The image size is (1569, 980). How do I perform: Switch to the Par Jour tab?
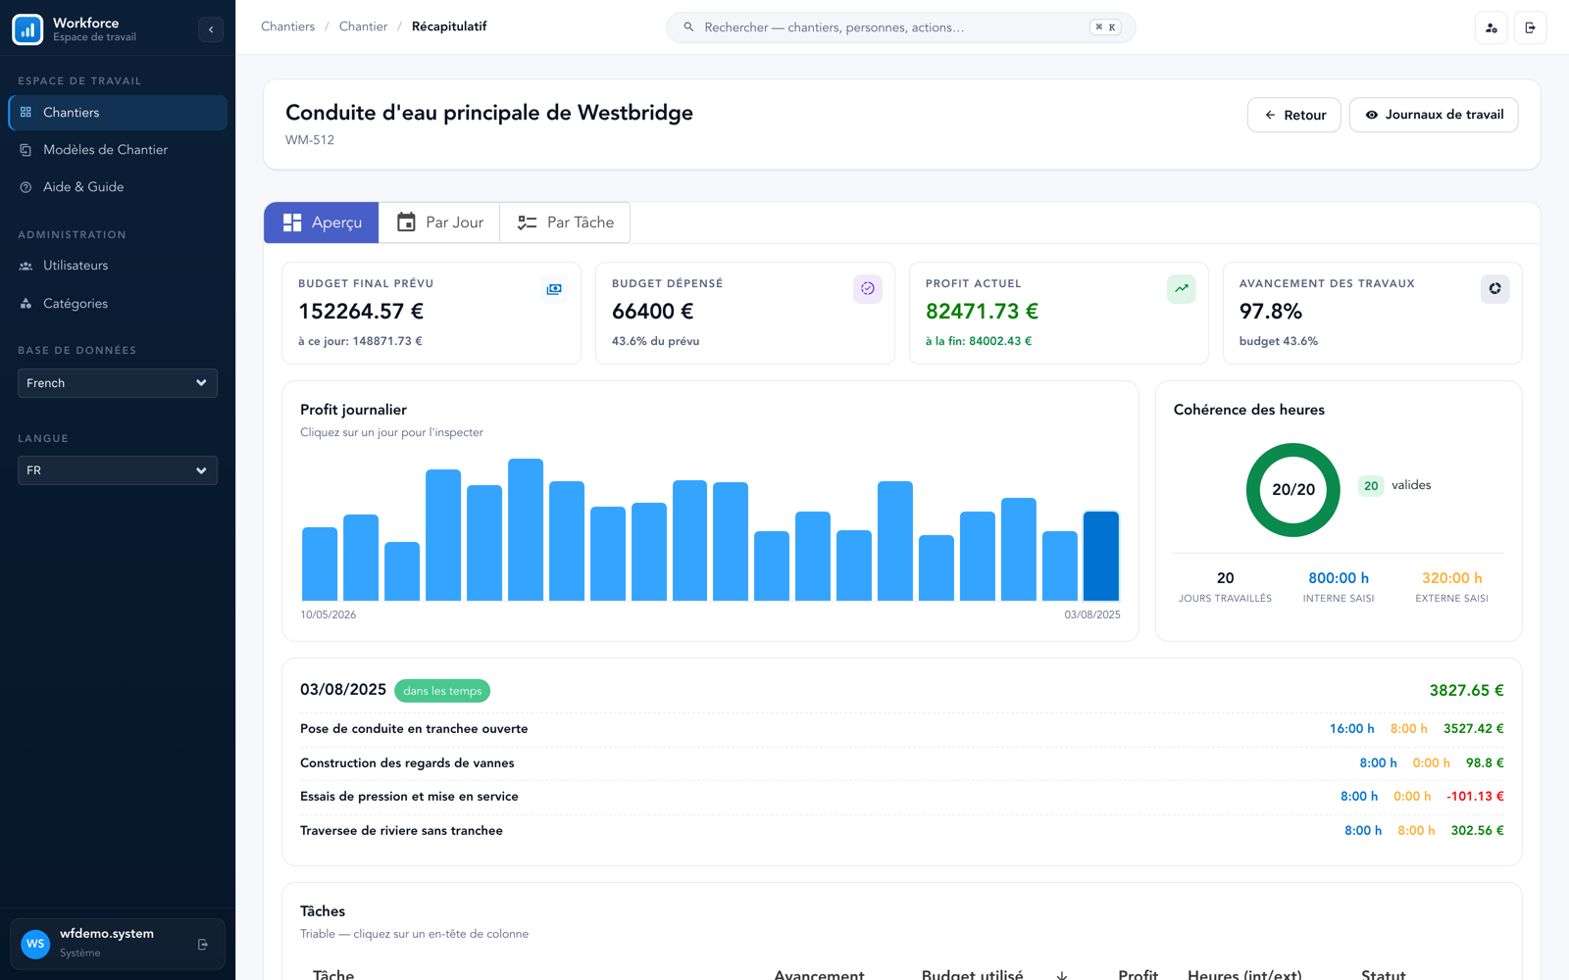(439, 222)
